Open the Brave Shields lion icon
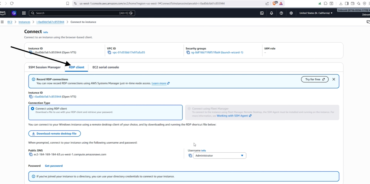 click(x=275, y=3)
